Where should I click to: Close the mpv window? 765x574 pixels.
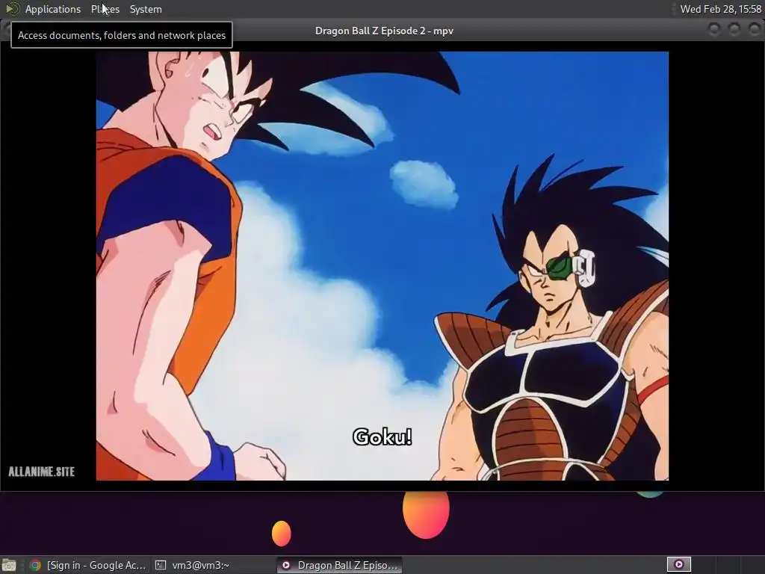[x=755, y=30]
